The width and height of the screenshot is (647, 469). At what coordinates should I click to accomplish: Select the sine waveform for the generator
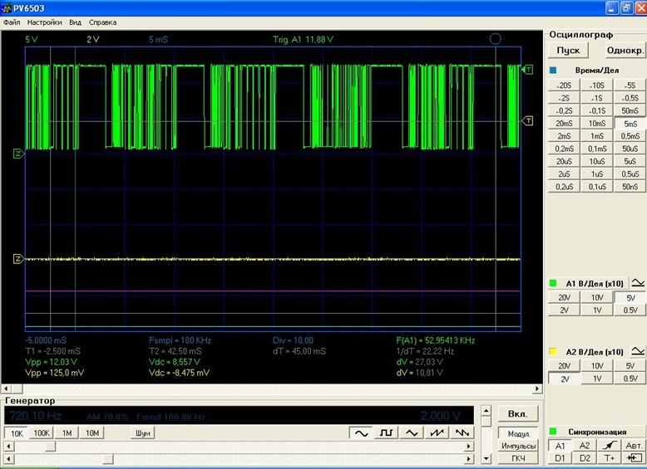pyautogui.click(x=361, y=432)
